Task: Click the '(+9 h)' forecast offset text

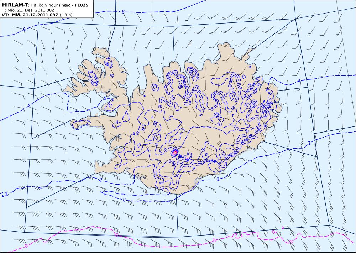Action: (66, 15)
